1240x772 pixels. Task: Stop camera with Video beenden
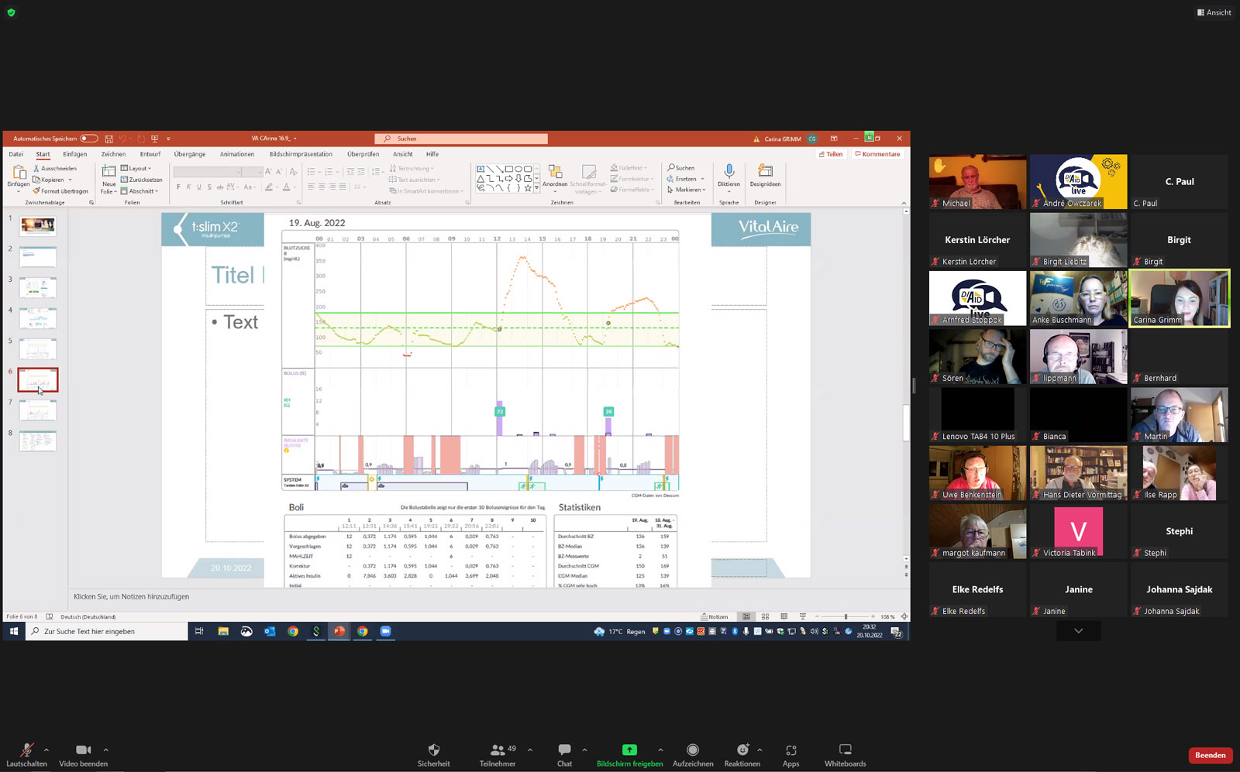[x=83, y=754]
